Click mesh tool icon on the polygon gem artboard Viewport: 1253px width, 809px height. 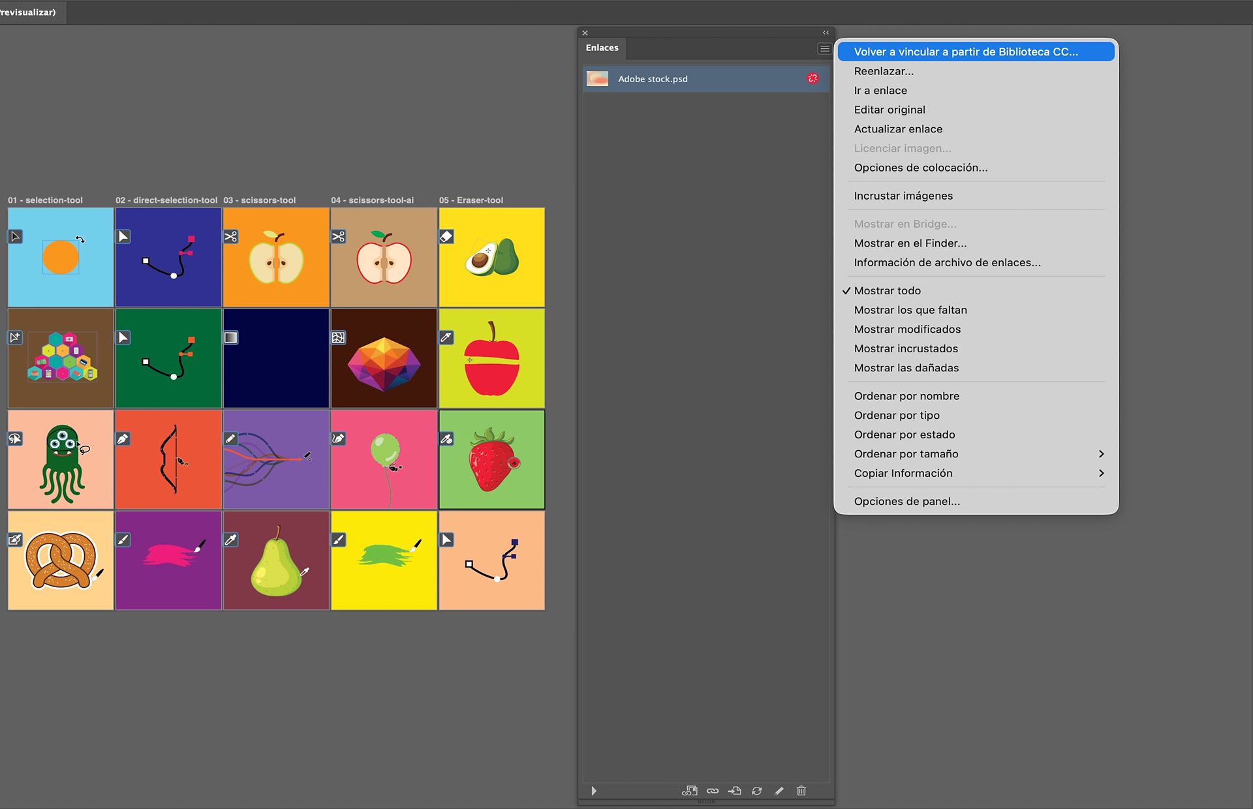coord(339,337)
